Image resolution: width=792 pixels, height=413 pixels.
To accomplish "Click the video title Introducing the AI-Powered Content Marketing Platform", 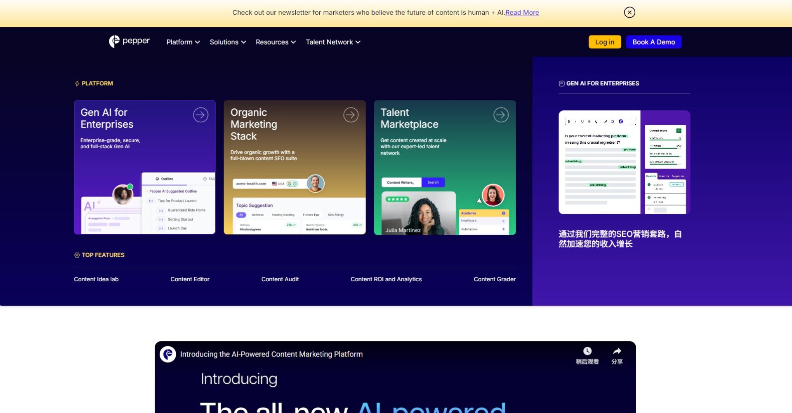I will (271, 354).
